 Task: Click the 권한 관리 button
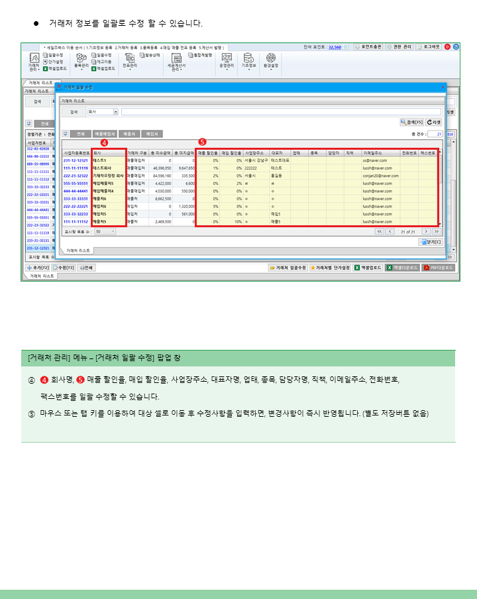click(x=399, y=46)
